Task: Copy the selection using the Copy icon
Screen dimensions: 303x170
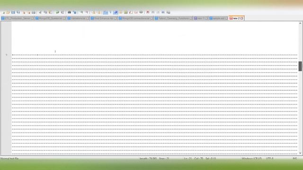Action: (x=45, y=13)
